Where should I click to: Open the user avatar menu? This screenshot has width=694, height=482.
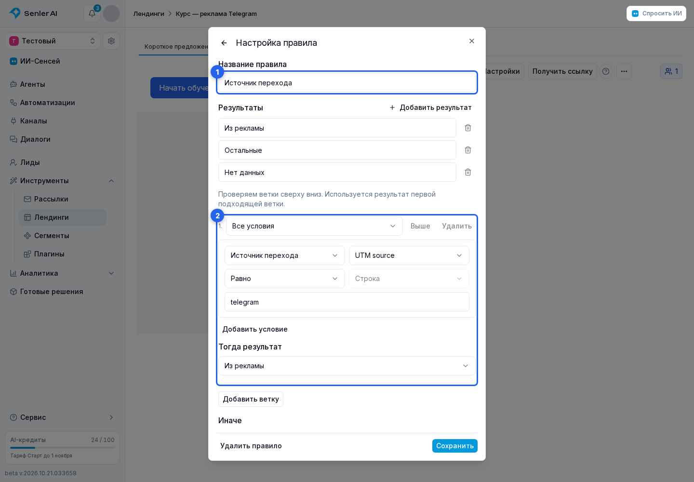click(111, 13)
